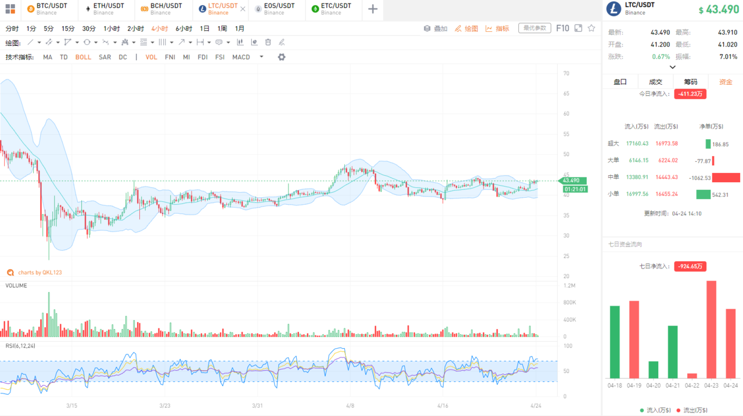Viewport: 743px width, 416px height.
Task: Select the 1周 timeframe
Action: pos(222,28)
